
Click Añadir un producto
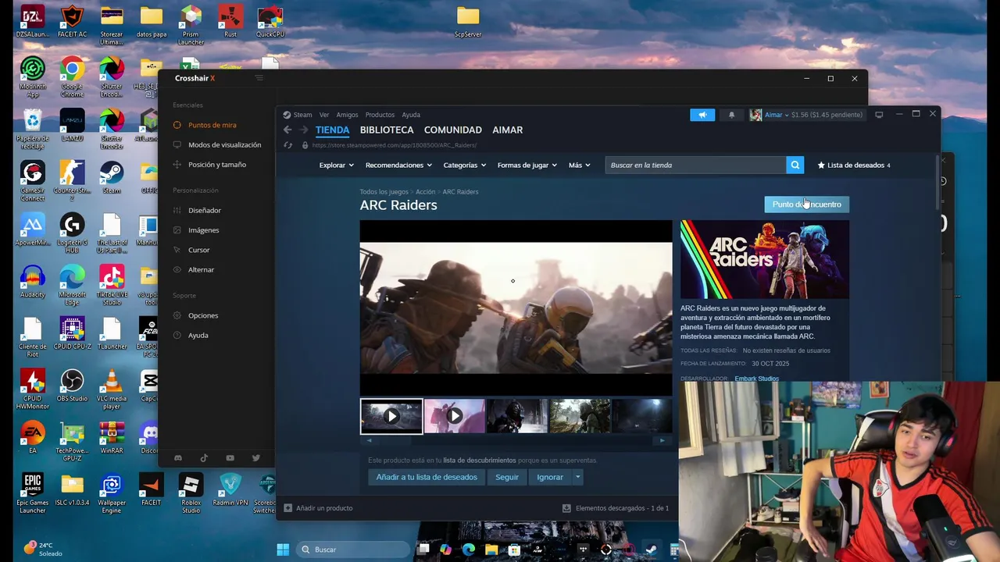pos(318,508)
